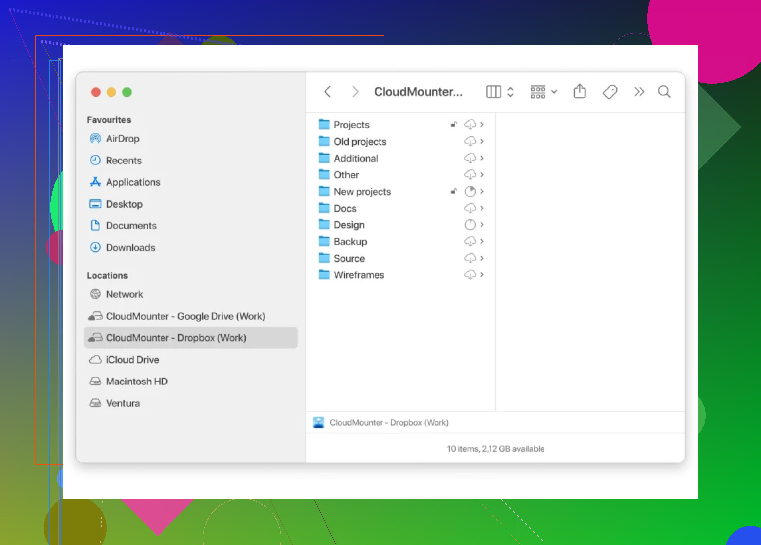Viewport: 761px width, 545px height.
Task: Select the Old projects folder
Action: 401,142
